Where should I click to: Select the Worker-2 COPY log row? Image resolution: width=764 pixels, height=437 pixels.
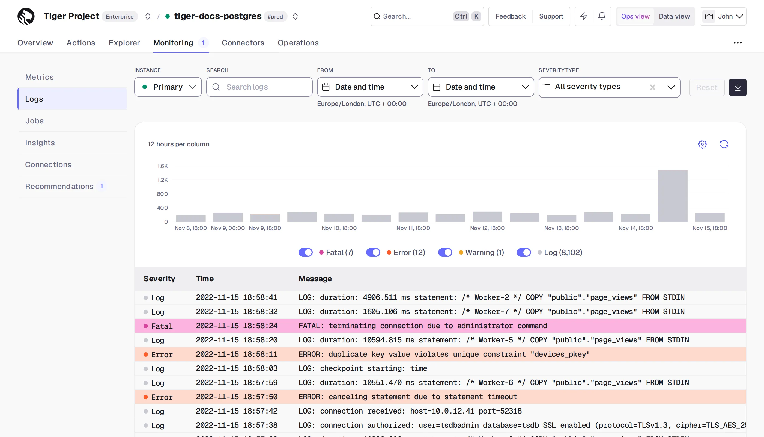point(440,297)
